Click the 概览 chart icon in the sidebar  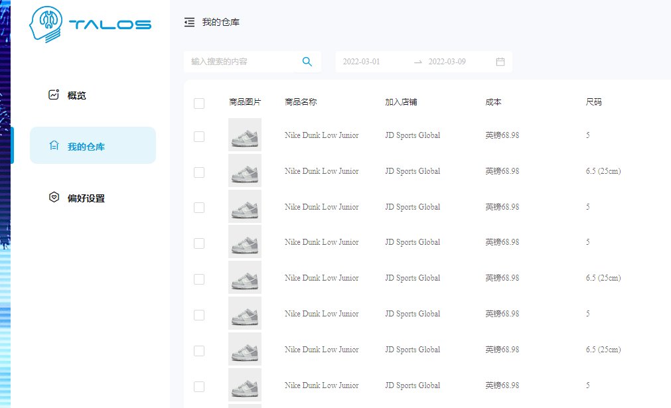54,94
